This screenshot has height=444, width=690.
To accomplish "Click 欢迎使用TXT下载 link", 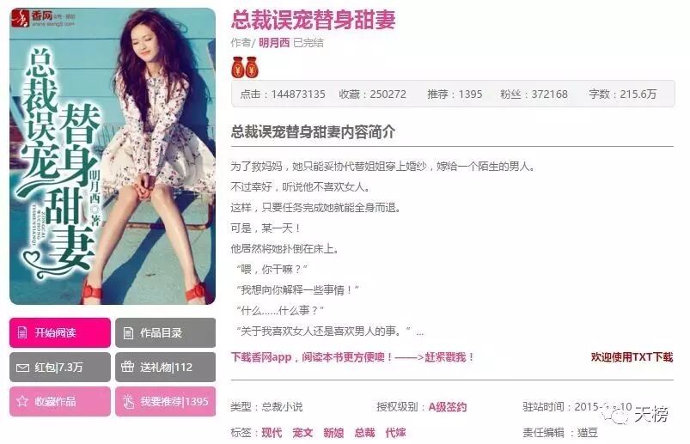I will 632,357.
